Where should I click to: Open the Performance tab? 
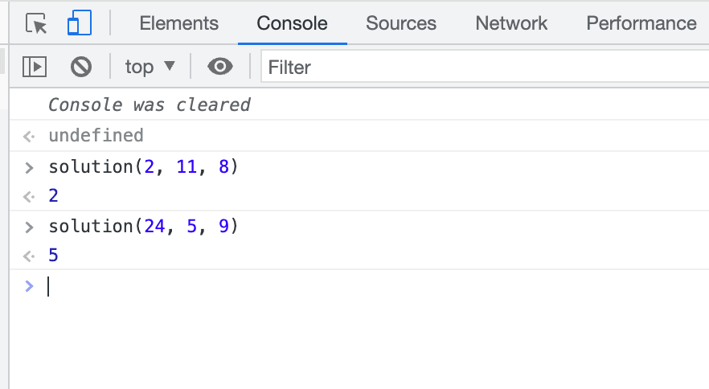(641, 23)
